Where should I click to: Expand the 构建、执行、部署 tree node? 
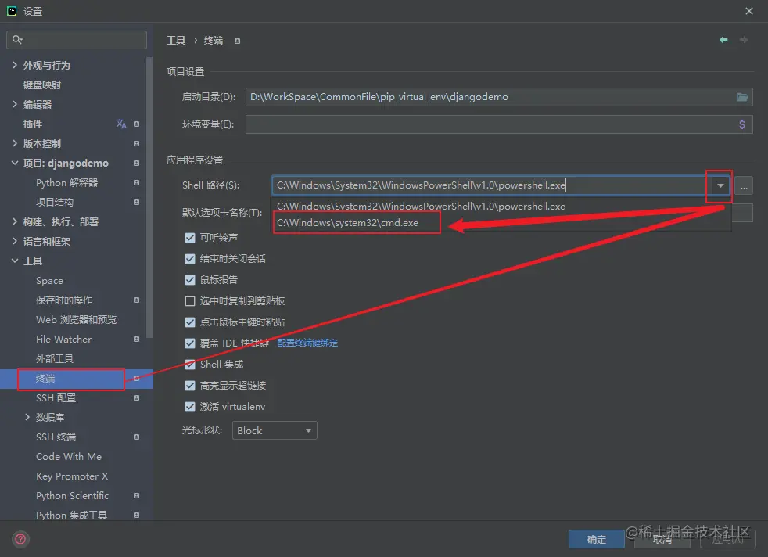(x=15, y=222)
